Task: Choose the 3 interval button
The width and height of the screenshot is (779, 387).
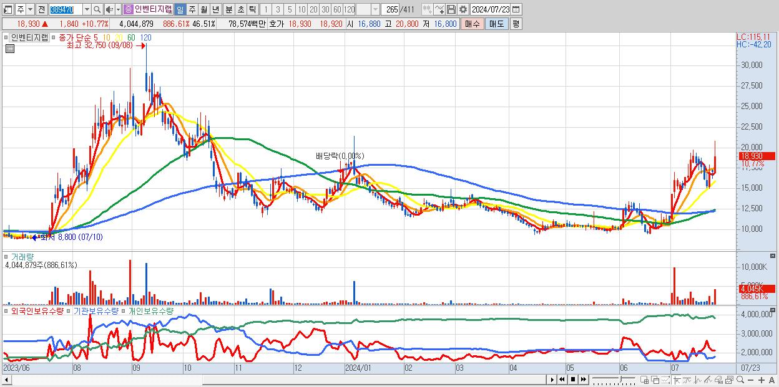Action: click(x=278, y=9)
